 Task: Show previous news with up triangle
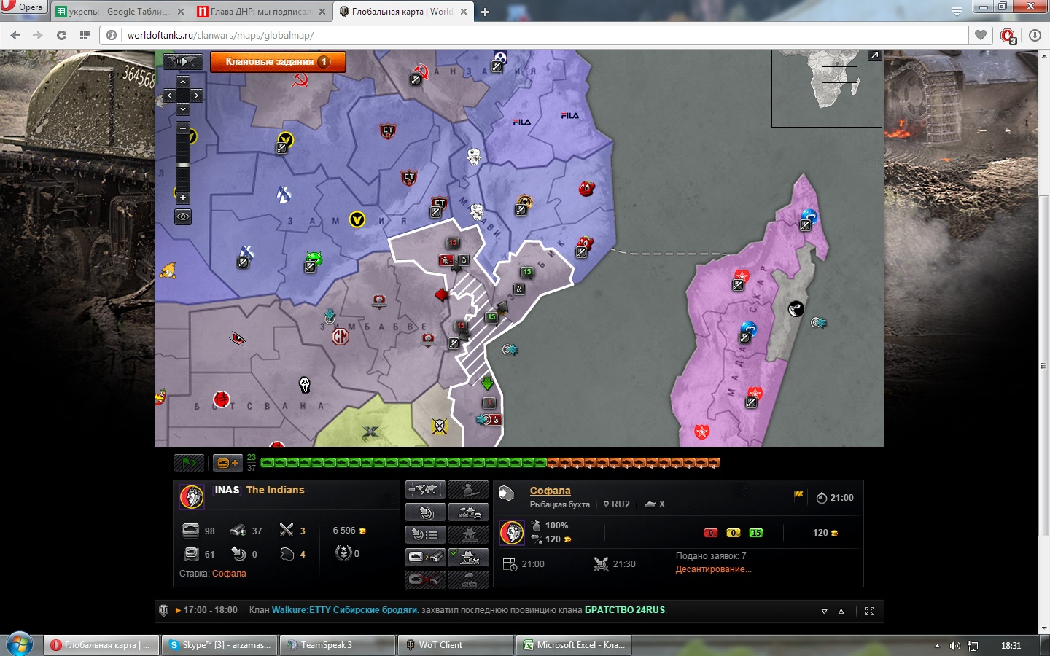tap(841, 612)
